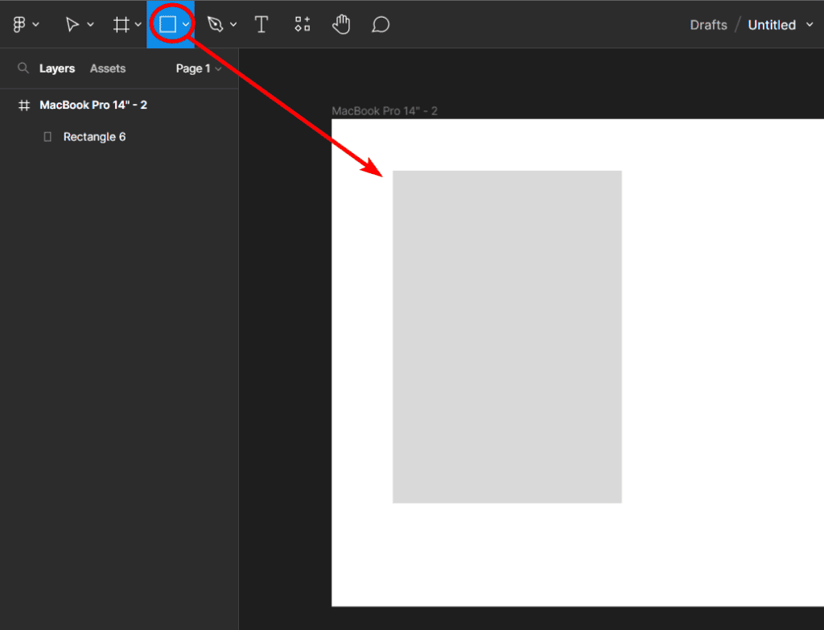Open the Figma main menu icon
Image resolution: width=824 pixels, height=630 pixels.
(x=20, y=25)
